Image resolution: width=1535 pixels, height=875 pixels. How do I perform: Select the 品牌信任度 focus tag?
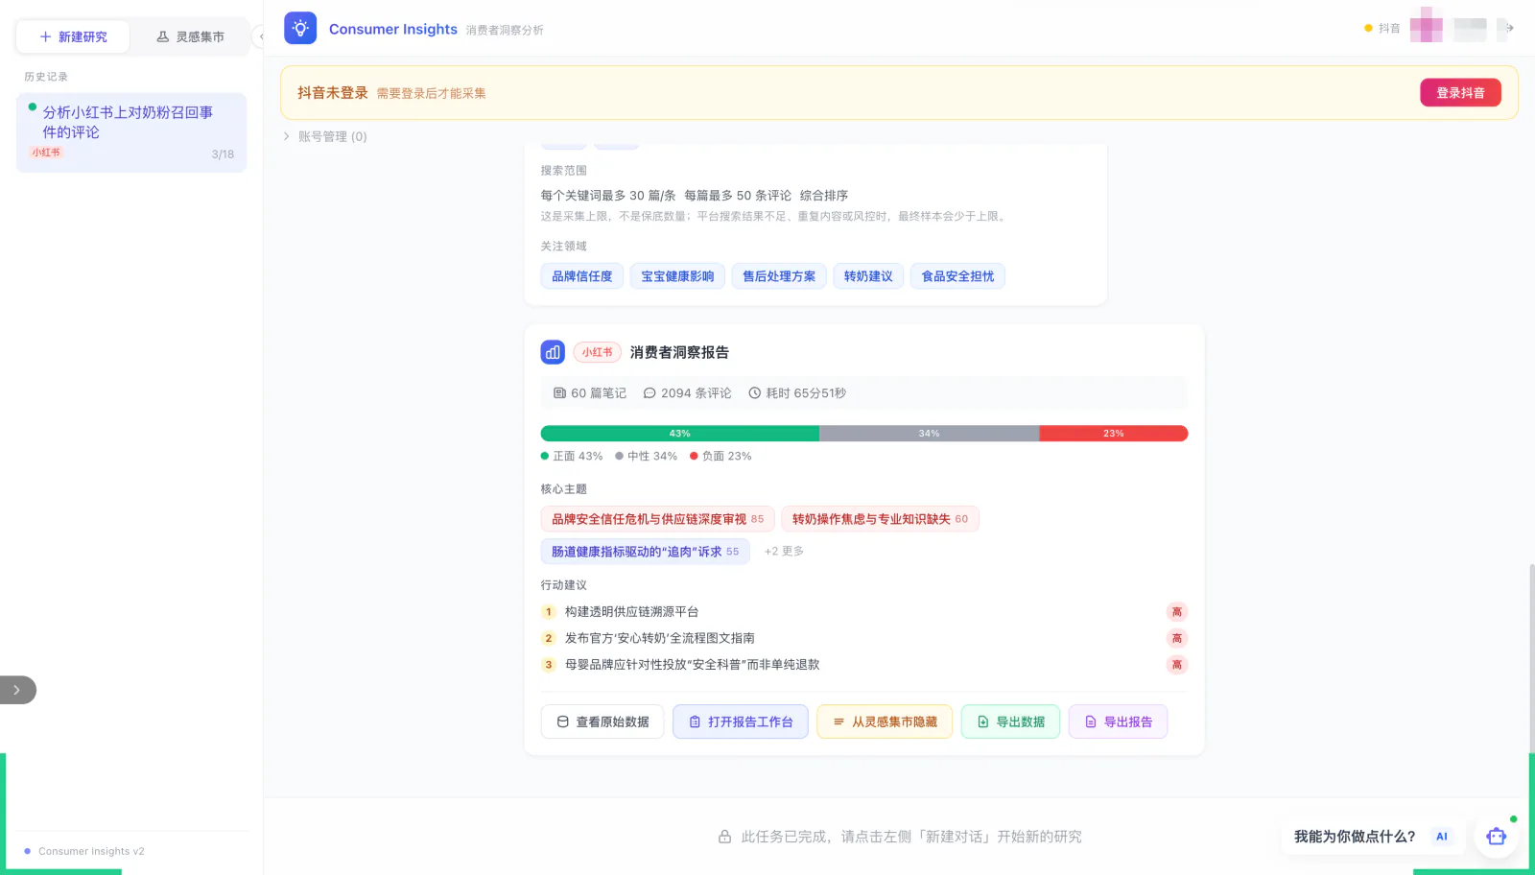click(582, 276)
